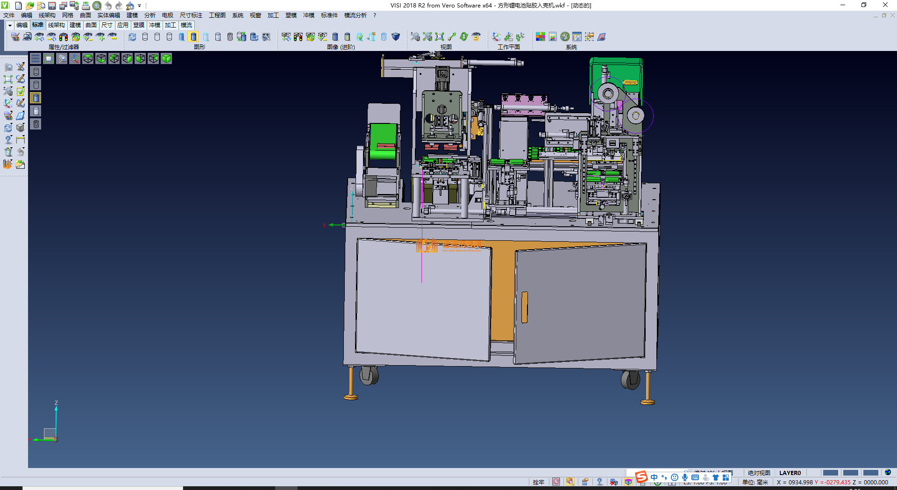Open the 文件 menu
Viewport: 897px width, 490px height.
tap(9, 15)
